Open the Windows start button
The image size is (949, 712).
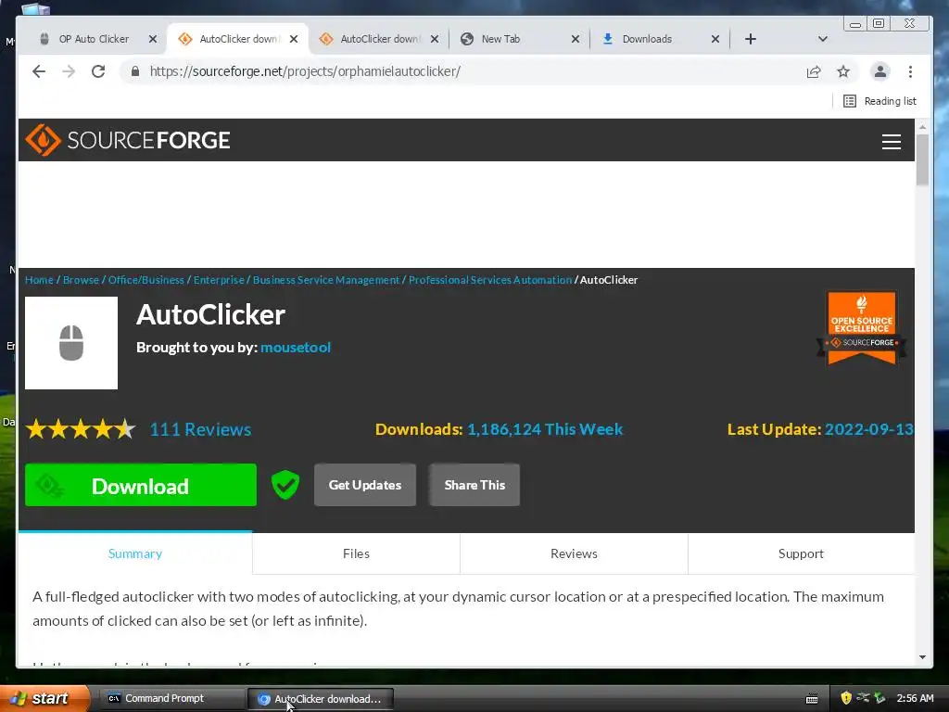pos(44,698)
